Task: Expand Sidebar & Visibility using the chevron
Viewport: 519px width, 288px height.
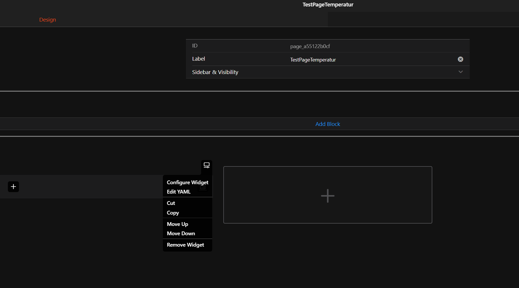Action: (x=460, y=72)
